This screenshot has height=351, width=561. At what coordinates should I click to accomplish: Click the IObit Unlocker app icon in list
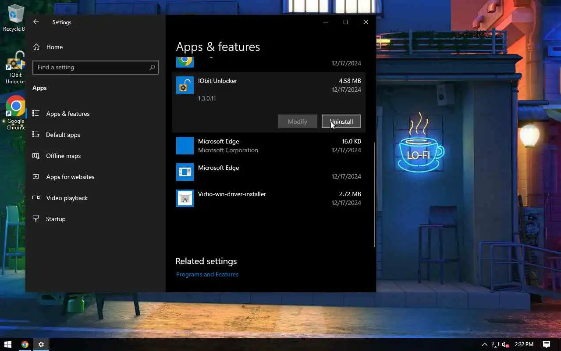click(x=185, y=85)
